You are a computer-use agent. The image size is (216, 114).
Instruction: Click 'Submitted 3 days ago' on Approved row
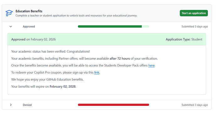pyautogui.click(x=194, y=27)
